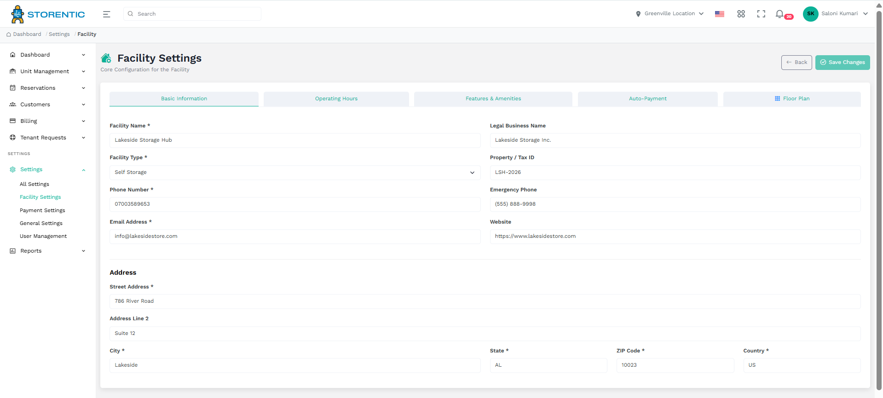
Task: Expand the Reports chevron
Action: 83,251
